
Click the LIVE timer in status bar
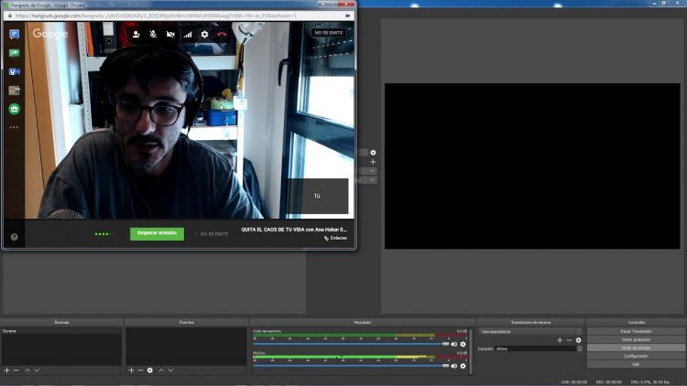[x=574, y=382]
